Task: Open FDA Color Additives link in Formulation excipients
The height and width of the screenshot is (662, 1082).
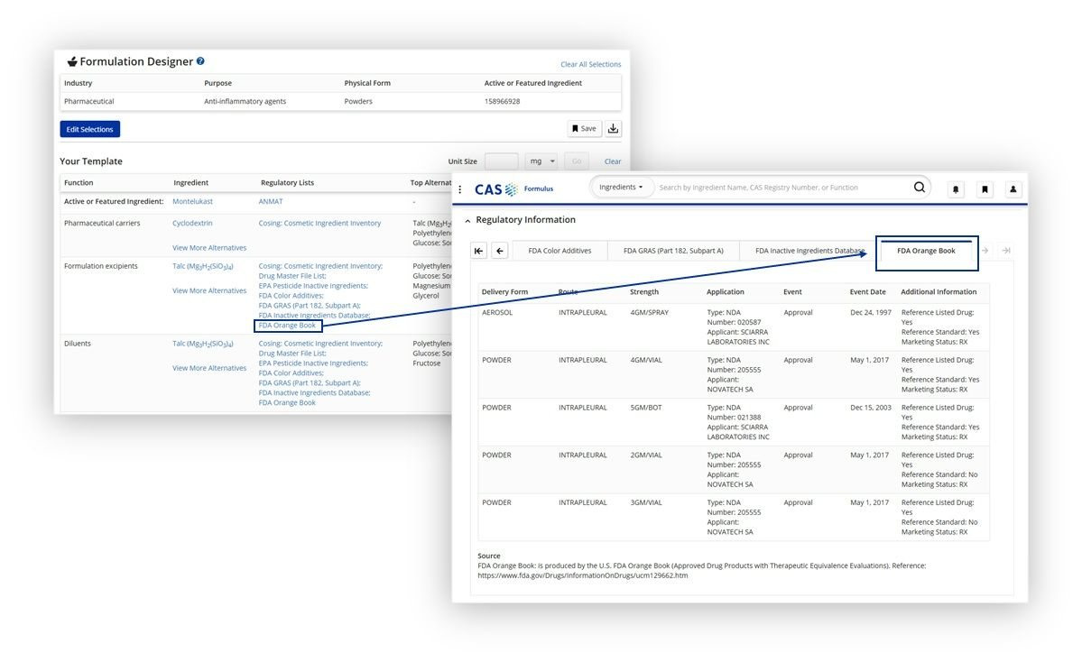Action: 291,296
